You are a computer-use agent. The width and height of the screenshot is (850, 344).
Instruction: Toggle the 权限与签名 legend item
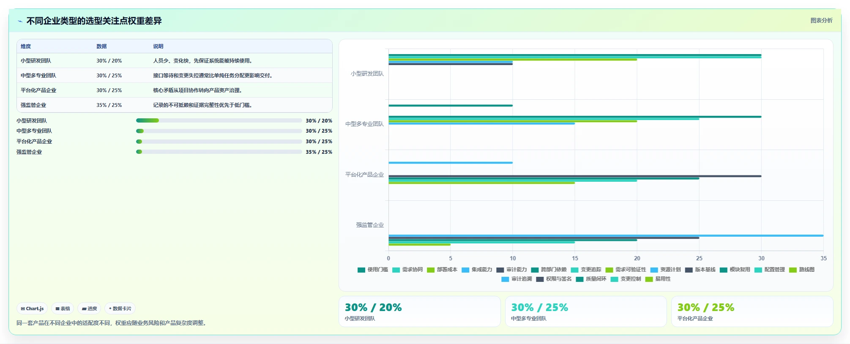point(554,279)
